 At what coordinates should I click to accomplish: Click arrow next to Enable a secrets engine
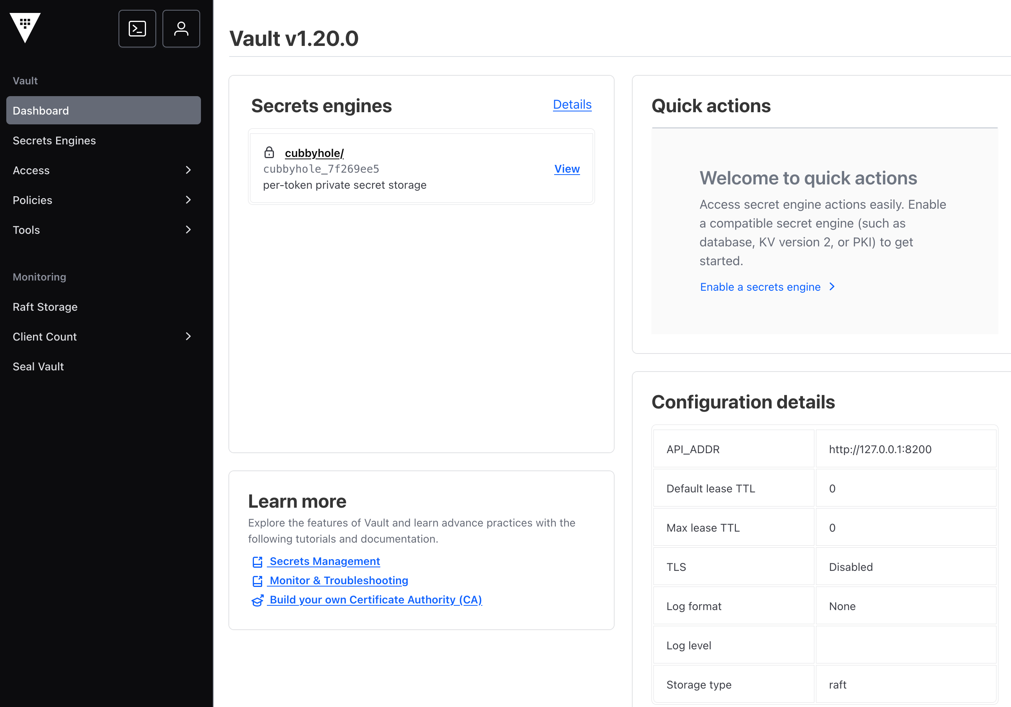pos(832,287)
